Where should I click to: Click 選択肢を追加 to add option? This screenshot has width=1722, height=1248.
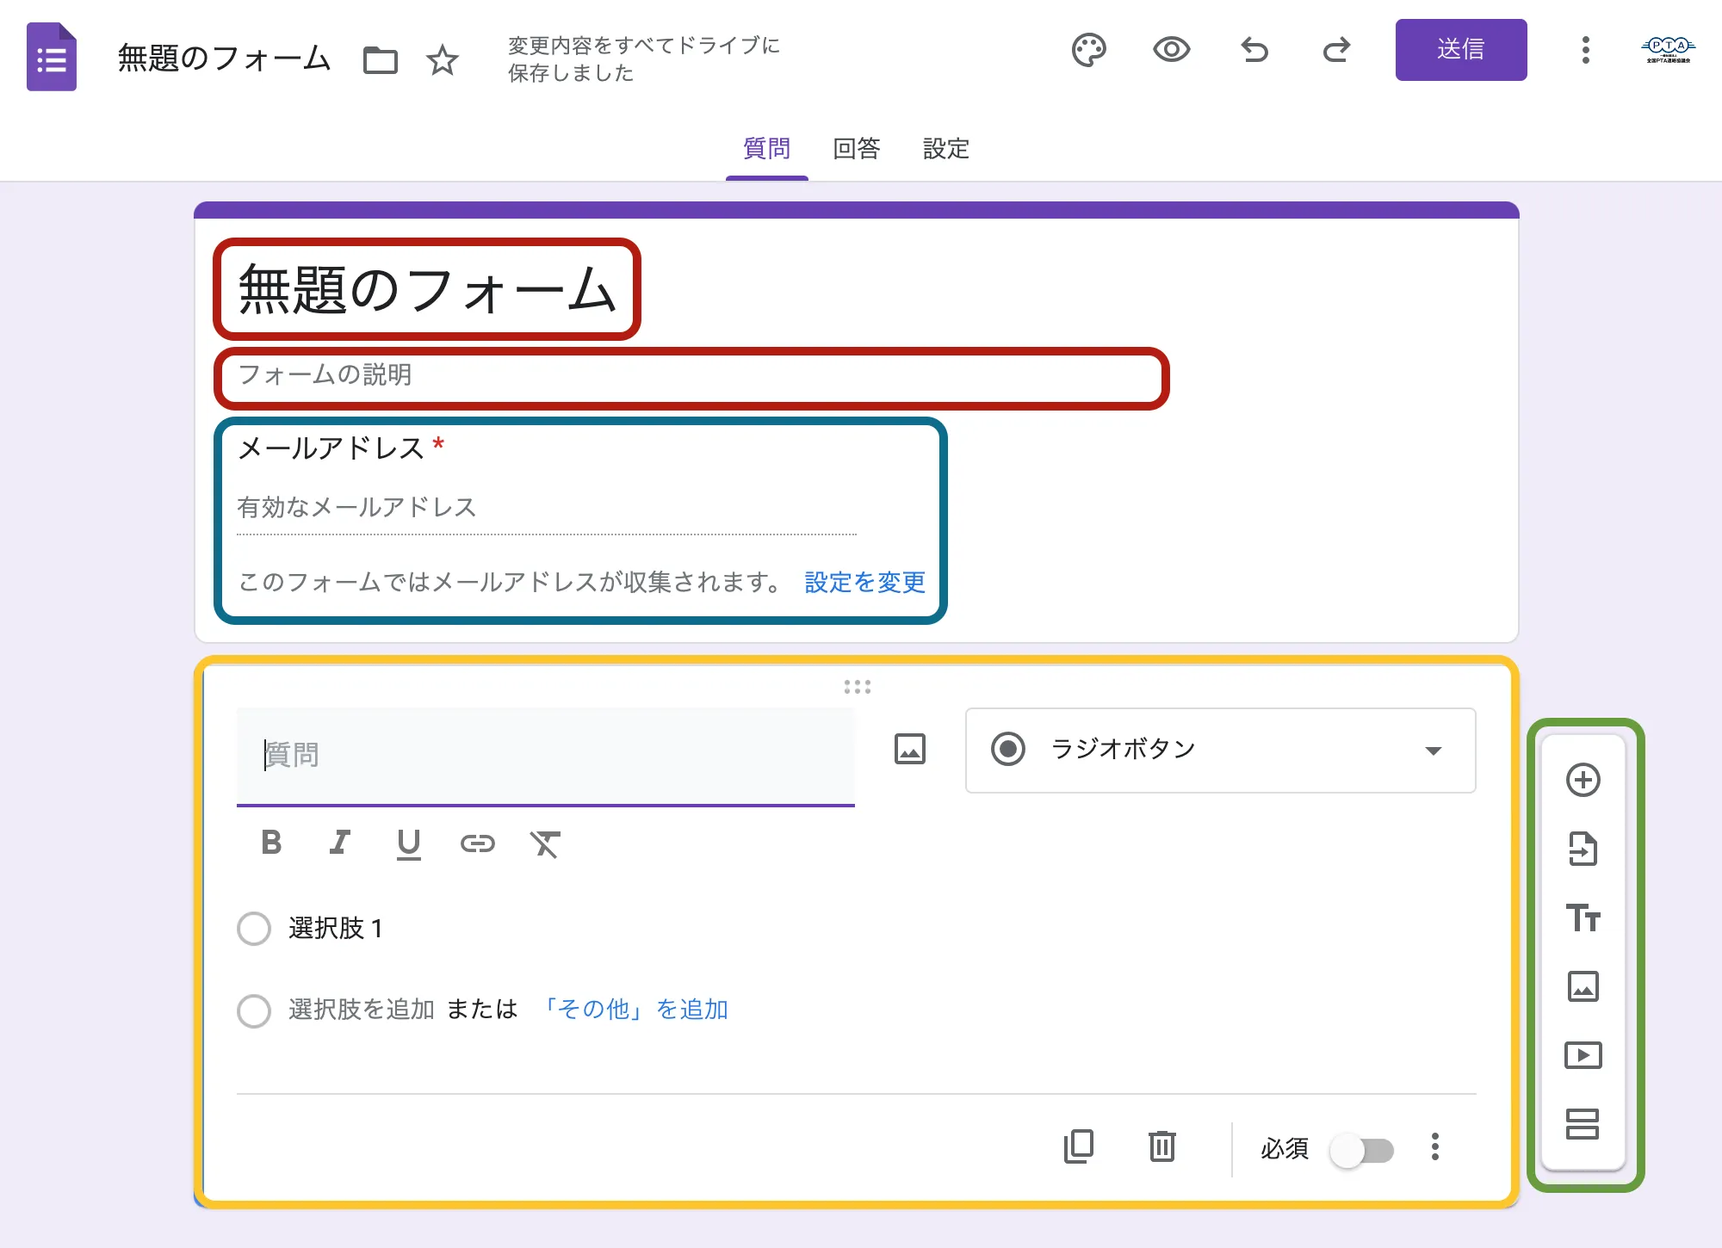click(x=362, y=1009)
